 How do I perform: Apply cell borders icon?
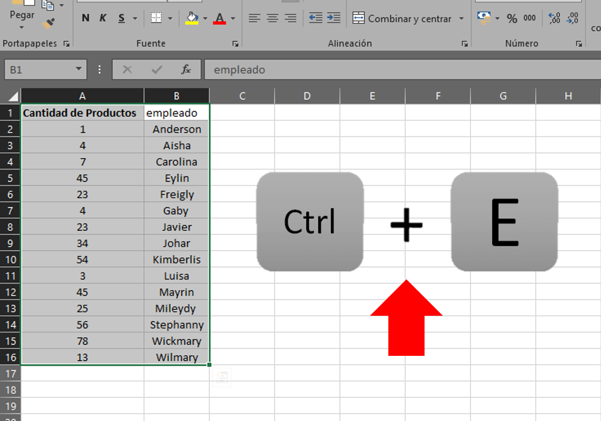(x=156, y=18)
